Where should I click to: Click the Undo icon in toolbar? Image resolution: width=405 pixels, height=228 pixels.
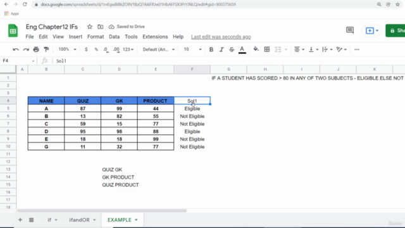tap(16, 49)
